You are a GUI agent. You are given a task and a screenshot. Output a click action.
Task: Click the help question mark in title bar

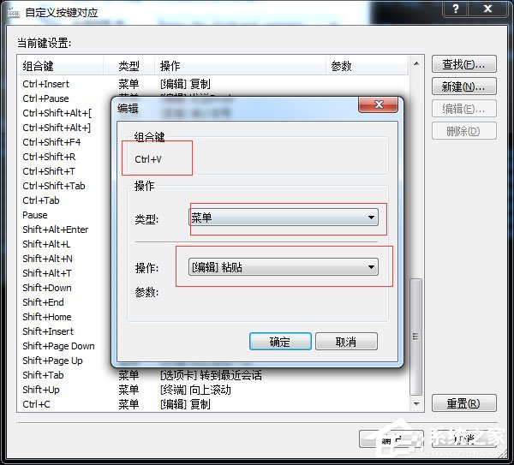[x=456, y=9]
